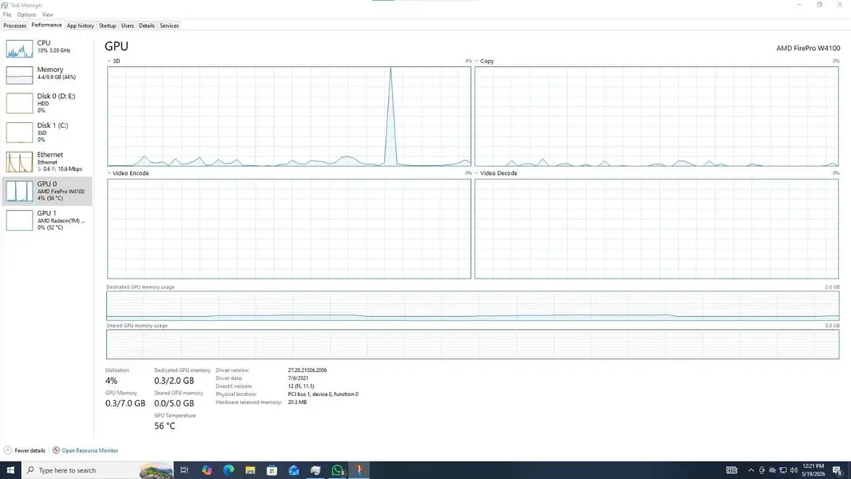Open the Memory performance graph
This screenshot has width=851, height=479.
pyautogui.click(x=48, y=75)
